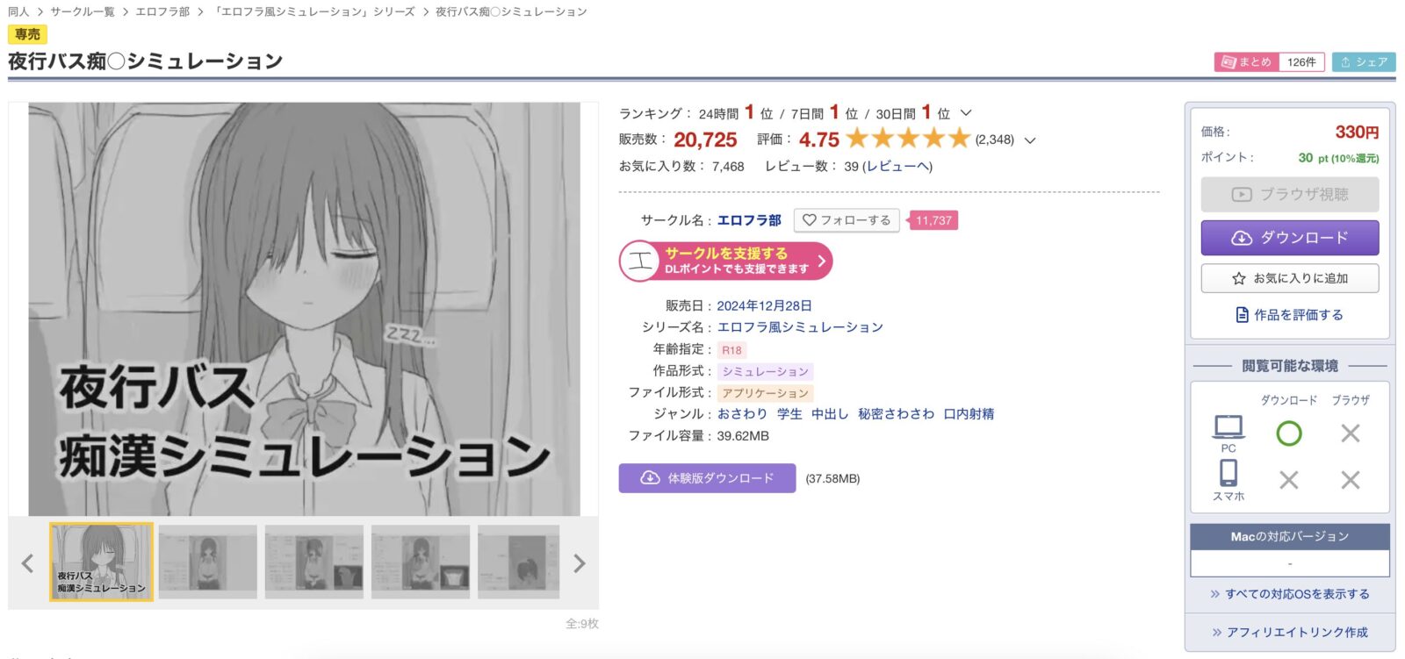Add to favorites with the star icon

coord(1289,278)
